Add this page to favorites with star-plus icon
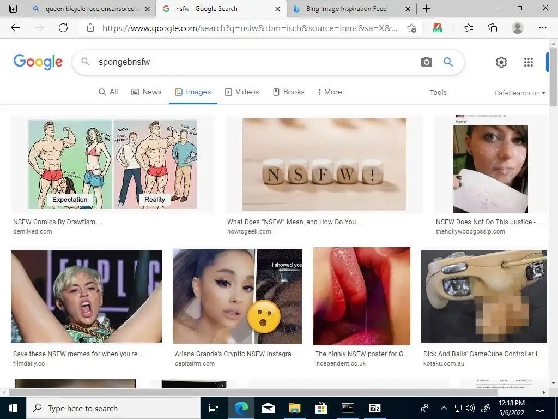 click(x=412, y=28)
